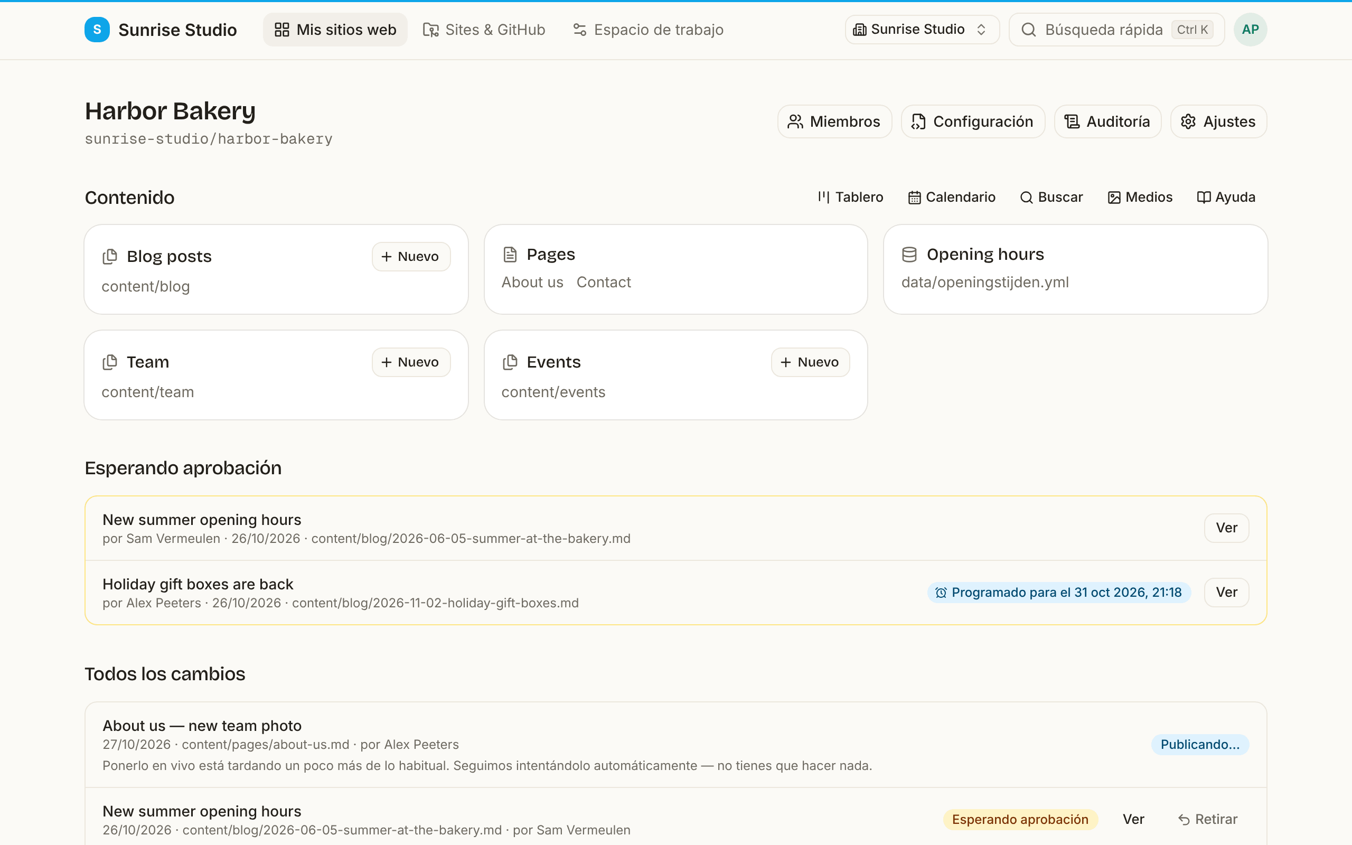Open the Mis sitios web tab

pyautogui.click(x=335, y=30)
